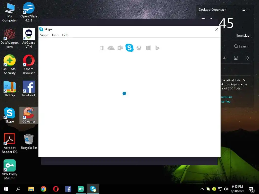This screenshot has width=259, height=194.
Task: Click the 360 Total Security tray icon
Action: (x=214, y=189)
